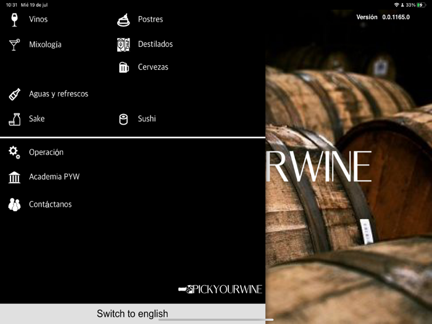Tap the beer mug icon for Cervezas
432x324 pixels.
click(x=123, y=67)
